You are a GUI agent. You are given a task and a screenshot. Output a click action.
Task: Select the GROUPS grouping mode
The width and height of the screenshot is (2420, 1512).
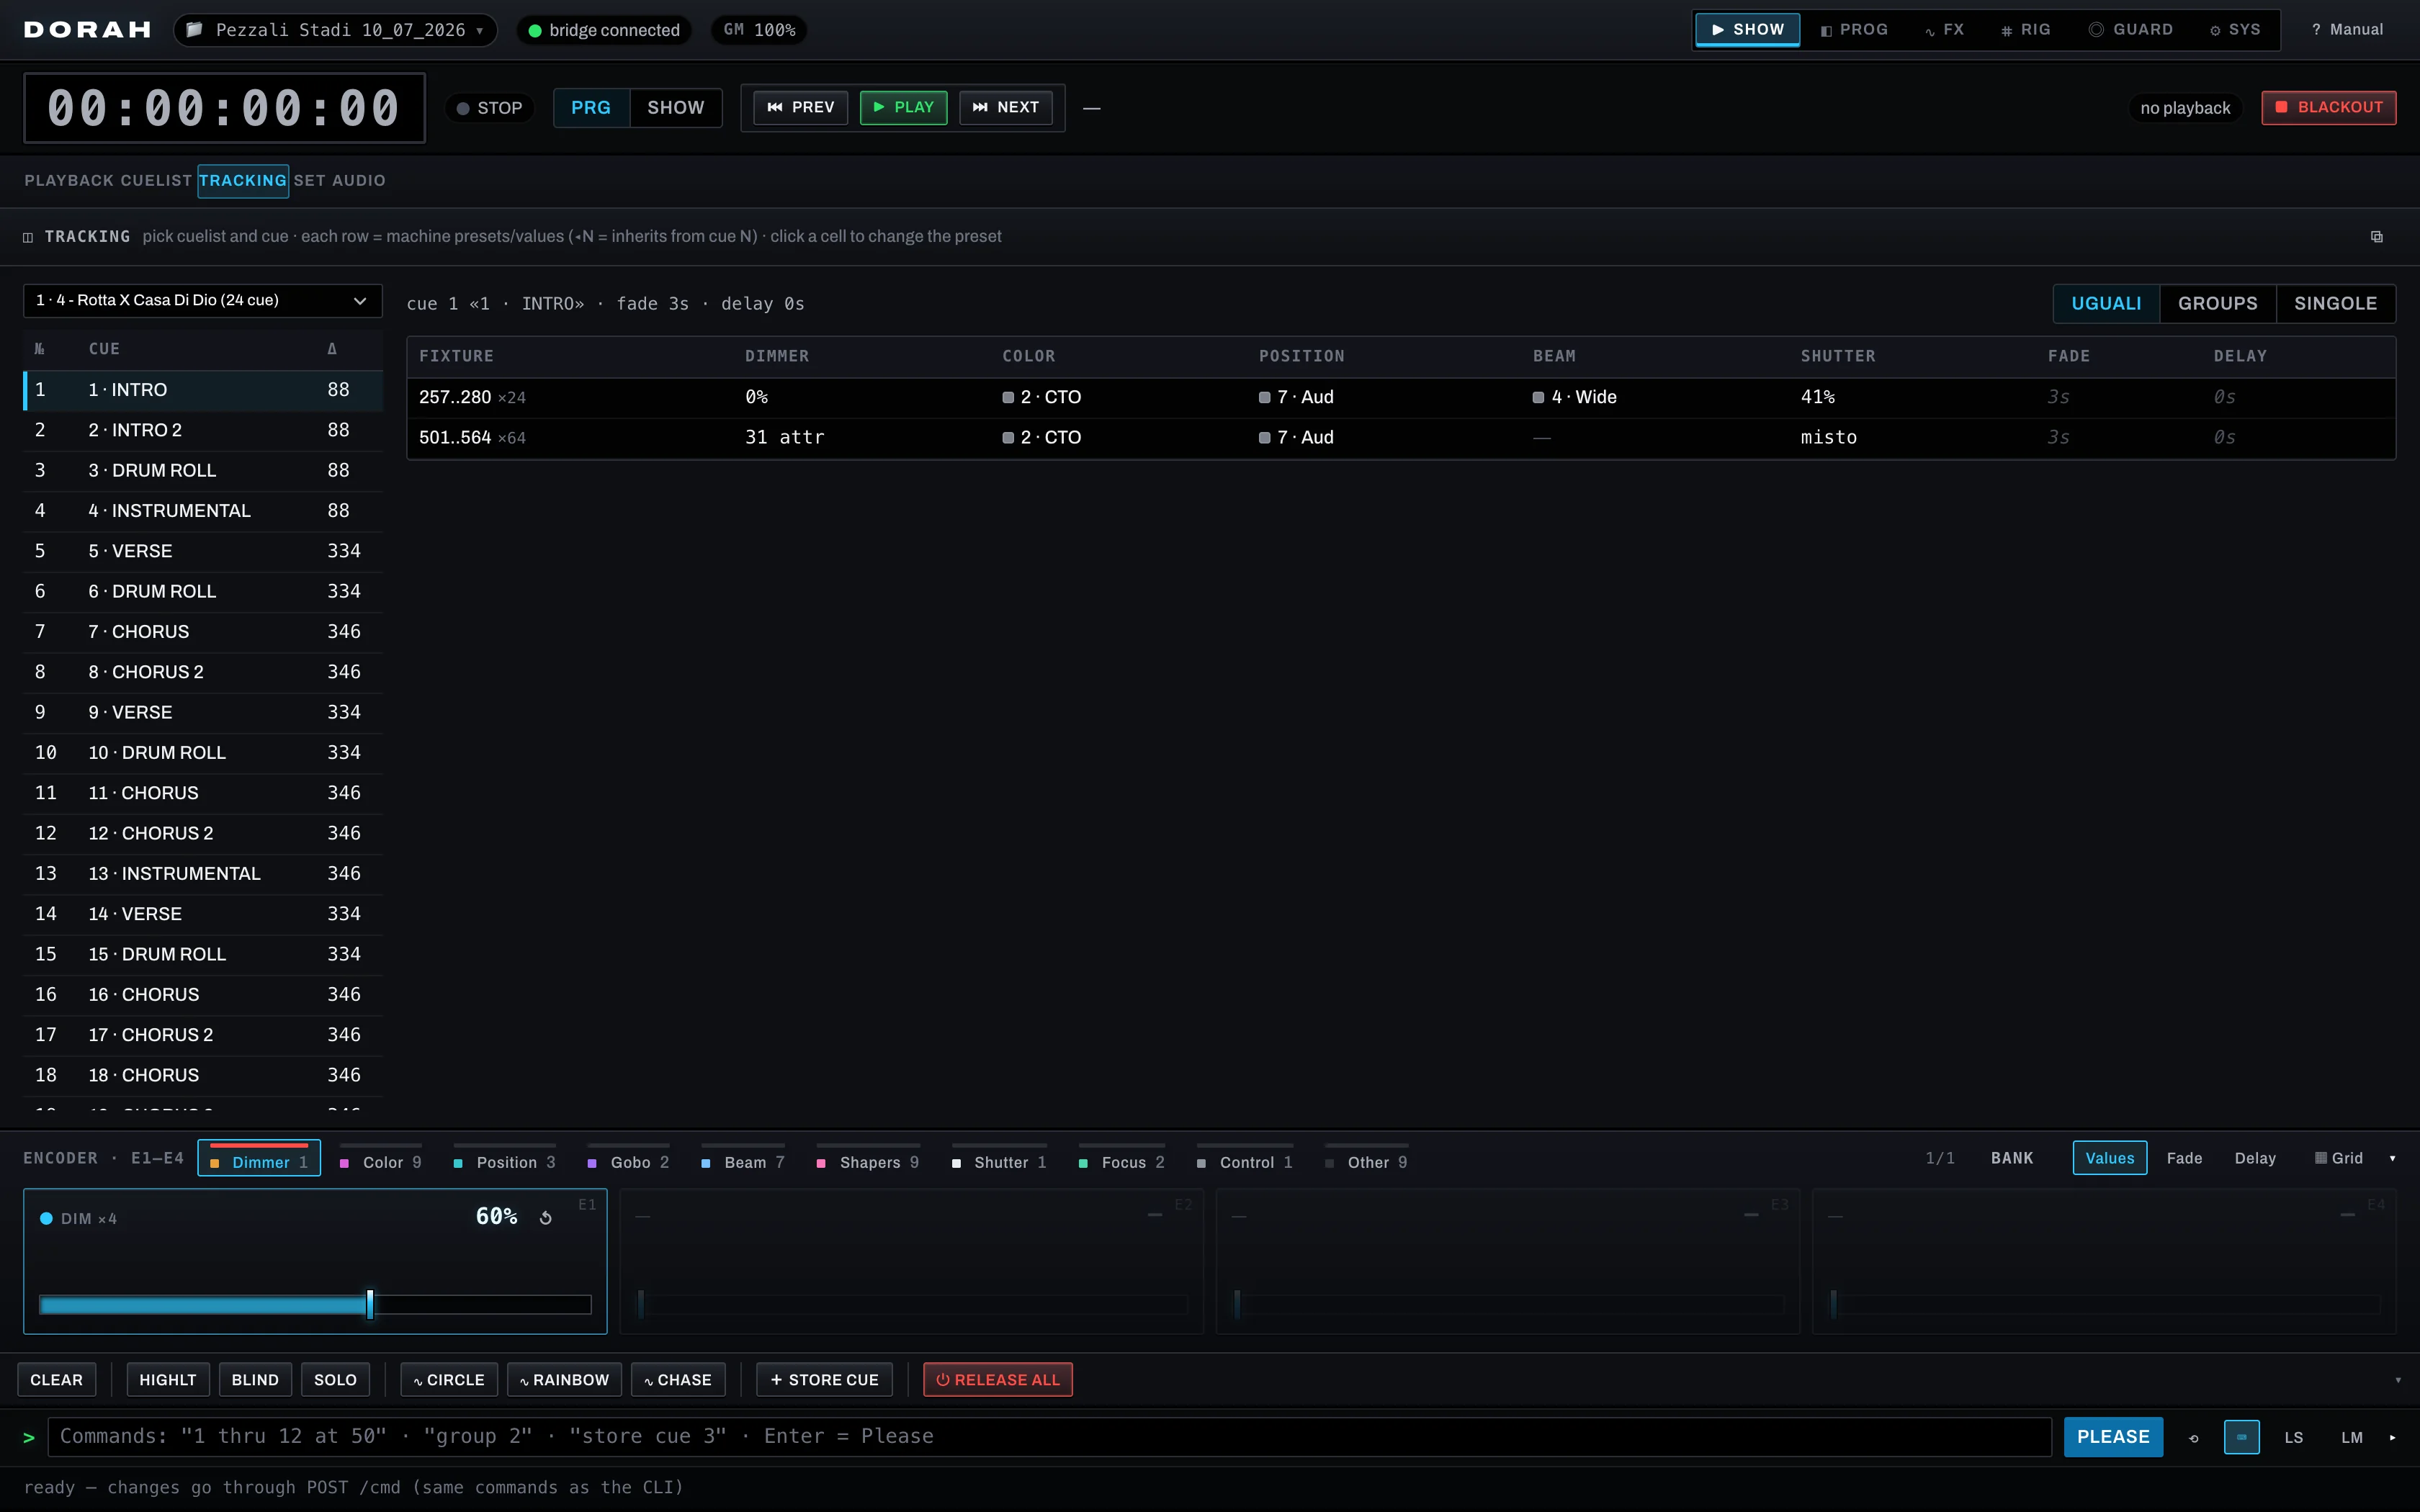pyautogui.click(x=2217, y=303)
